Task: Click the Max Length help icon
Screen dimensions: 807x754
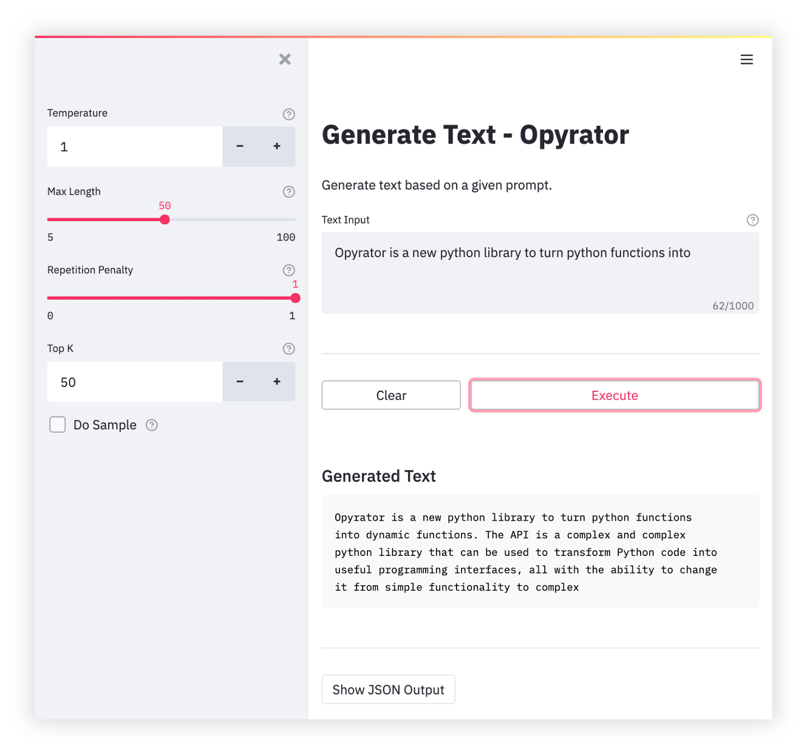Action: click(289, 192)
